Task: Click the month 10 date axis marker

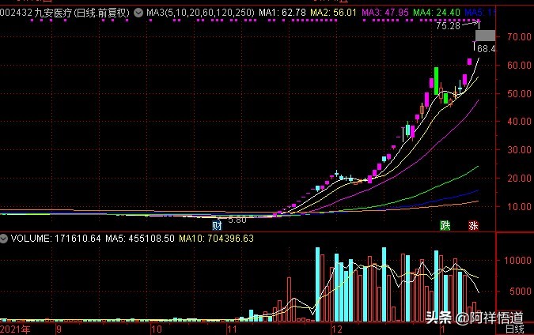Action: click(157, 329)
